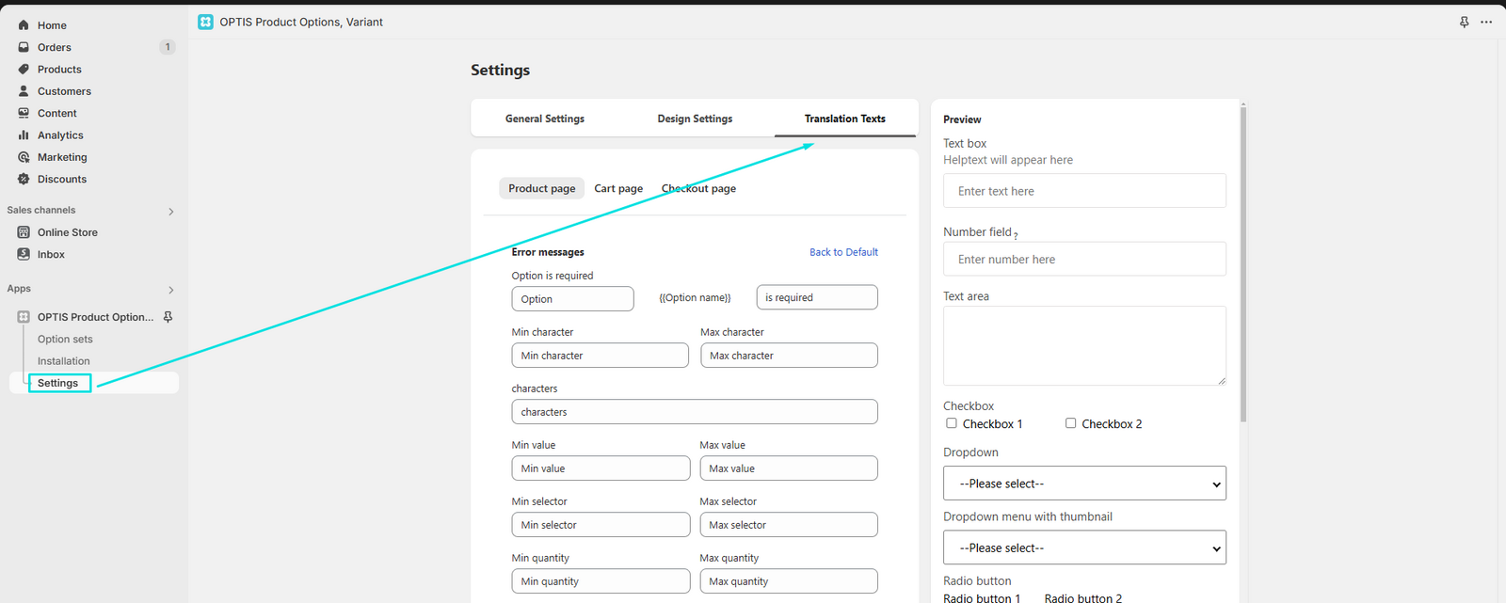Screen dimensions: 1506x603
Task: Click the pin icon beside OPTIS Product Options
Action: [x=168, y=317]
